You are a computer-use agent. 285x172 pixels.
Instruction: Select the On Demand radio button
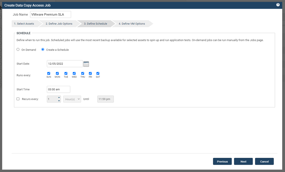click(18, 50)
